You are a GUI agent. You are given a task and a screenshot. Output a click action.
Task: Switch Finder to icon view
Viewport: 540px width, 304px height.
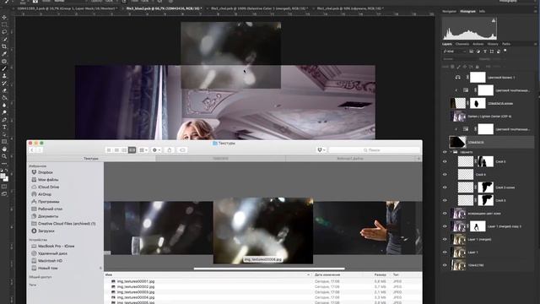[x=109, y=150]
